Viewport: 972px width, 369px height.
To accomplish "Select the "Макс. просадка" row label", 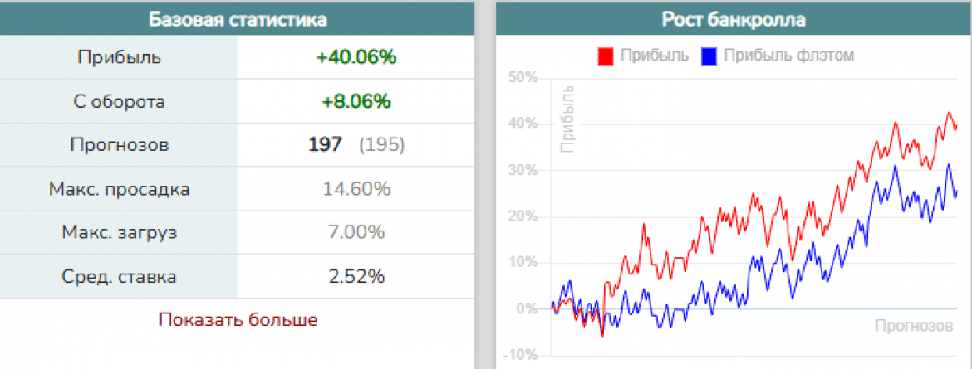I will 119,189.
